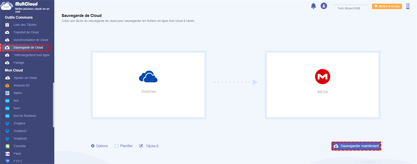This screenshot has width=417, height=164.
Task: Click the Liste des Tâches clipboard icon
Action: click(7, 25)
